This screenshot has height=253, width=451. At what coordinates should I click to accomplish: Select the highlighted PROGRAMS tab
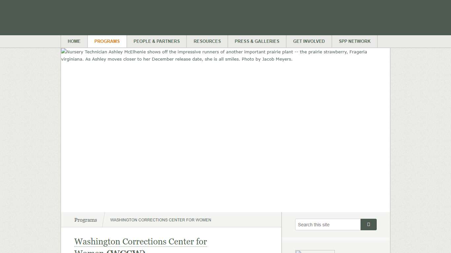[107, 41]
